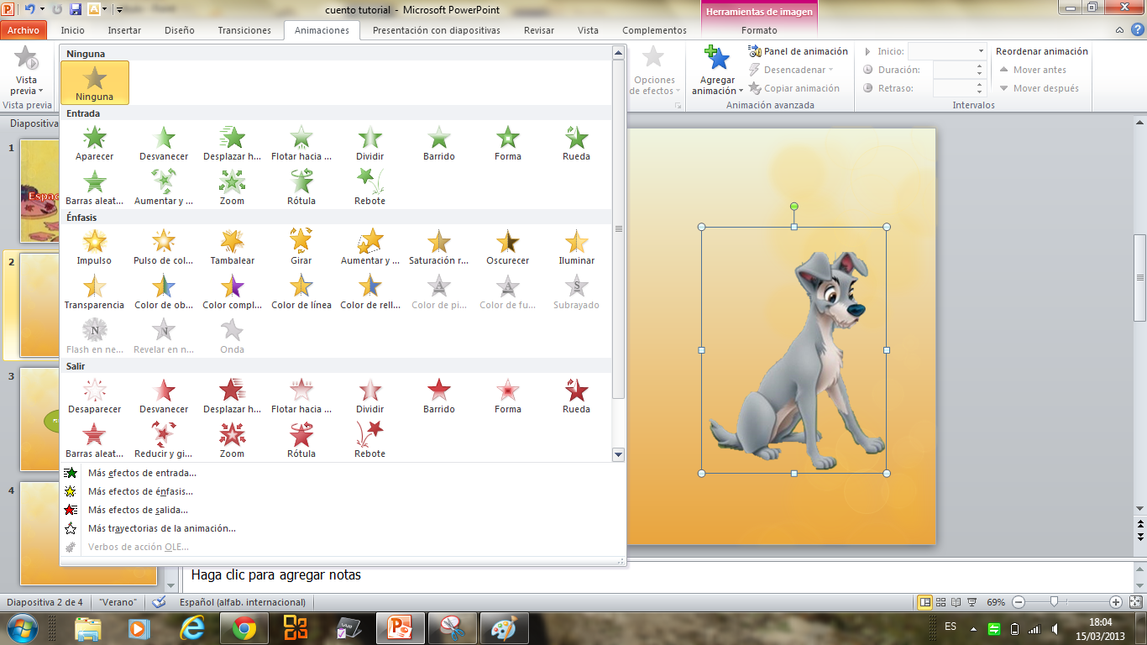Click the spell check icon in status bar
1147x645 pixels.
[x=159, y=602]
